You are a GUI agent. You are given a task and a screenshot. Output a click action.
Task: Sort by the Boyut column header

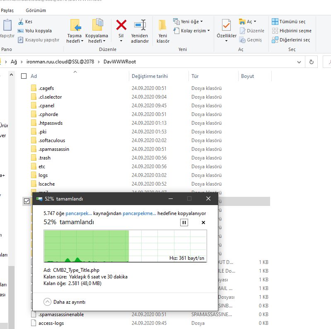(x=247, y=76)
